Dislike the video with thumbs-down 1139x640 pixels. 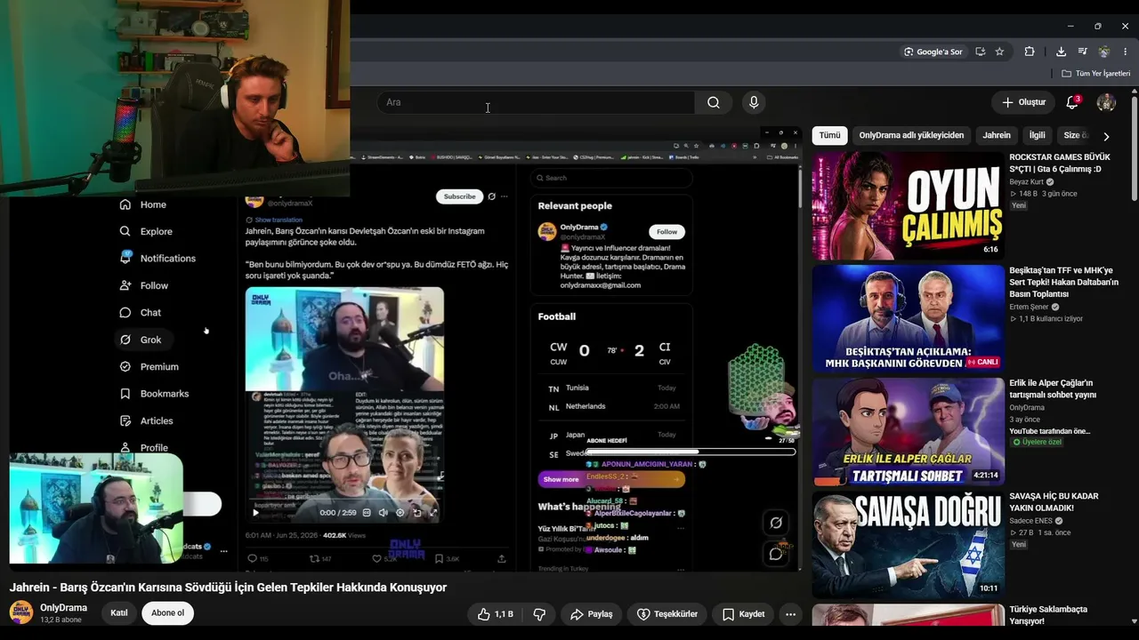[539, 614]
